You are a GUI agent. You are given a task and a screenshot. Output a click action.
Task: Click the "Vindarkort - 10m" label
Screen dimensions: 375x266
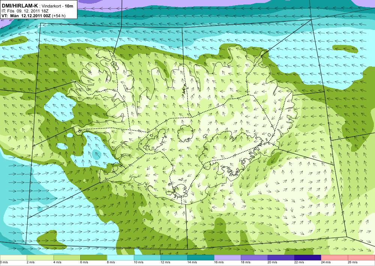coord(58,6)
